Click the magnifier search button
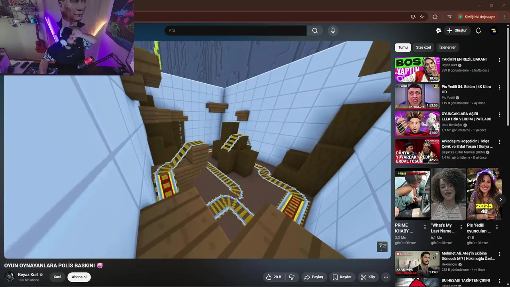Image resolution: width=510 pixels, height=287 pixels. [315, 31]
